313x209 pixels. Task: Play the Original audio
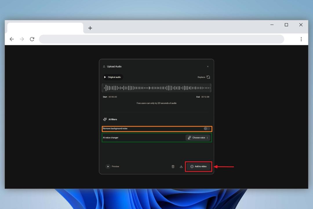point(112,77)
